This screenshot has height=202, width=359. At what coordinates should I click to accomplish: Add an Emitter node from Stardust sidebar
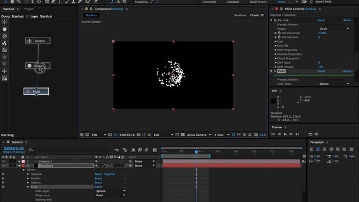[4, 22]
